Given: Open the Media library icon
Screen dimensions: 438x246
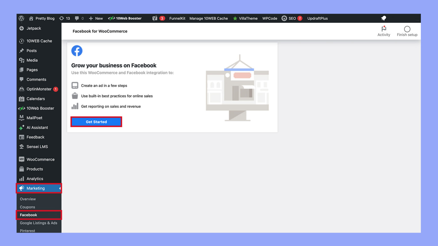Looking at the screenshot, I should pos(22,60).
